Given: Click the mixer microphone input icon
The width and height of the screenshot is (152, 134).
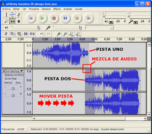Looking at the screenshot, I should (x=48, y=28).
